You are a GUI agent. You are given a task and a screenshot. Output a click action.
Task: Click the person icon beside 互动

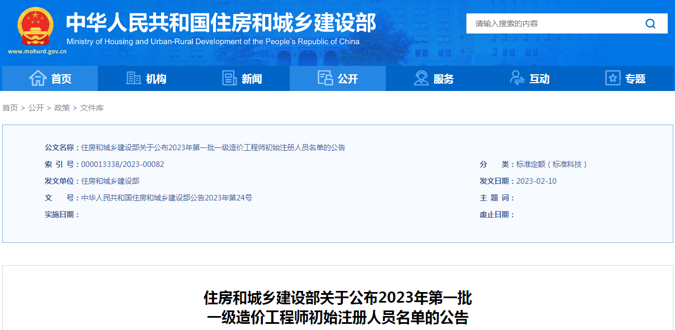tap(517, 78)
